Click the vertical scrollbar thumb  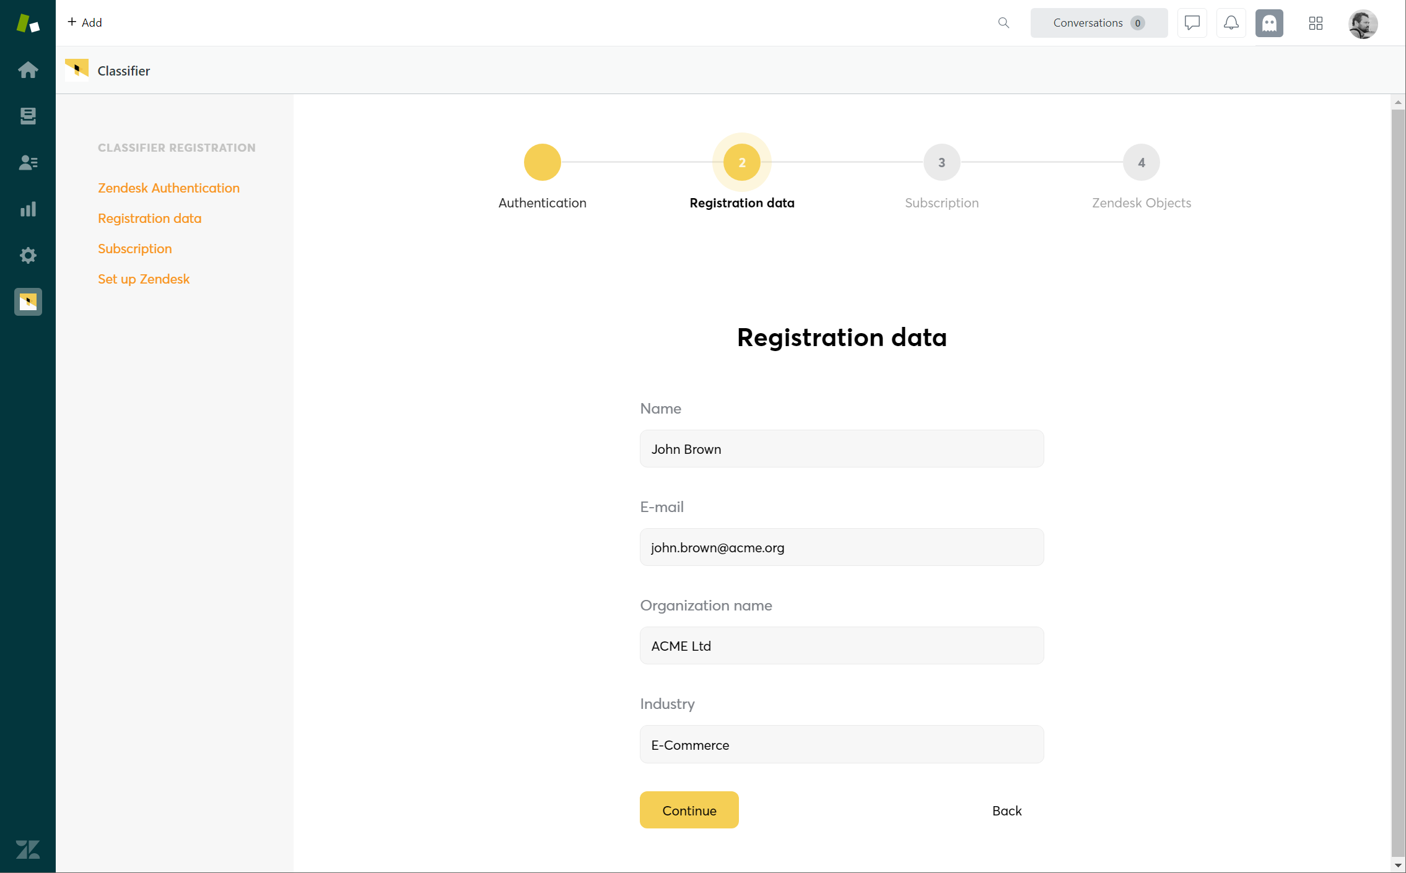click(x=1397, y=482)
